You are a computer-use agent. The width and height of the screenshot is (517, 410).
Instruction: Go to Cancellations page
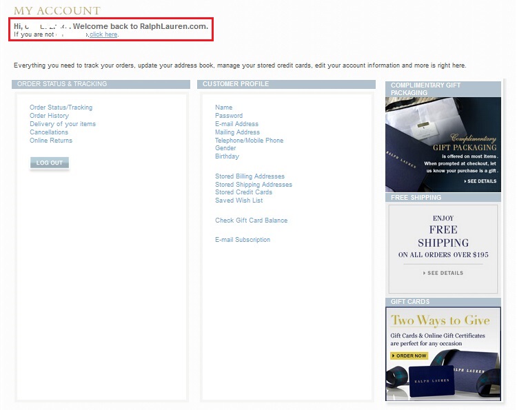(x=49, y=132)
